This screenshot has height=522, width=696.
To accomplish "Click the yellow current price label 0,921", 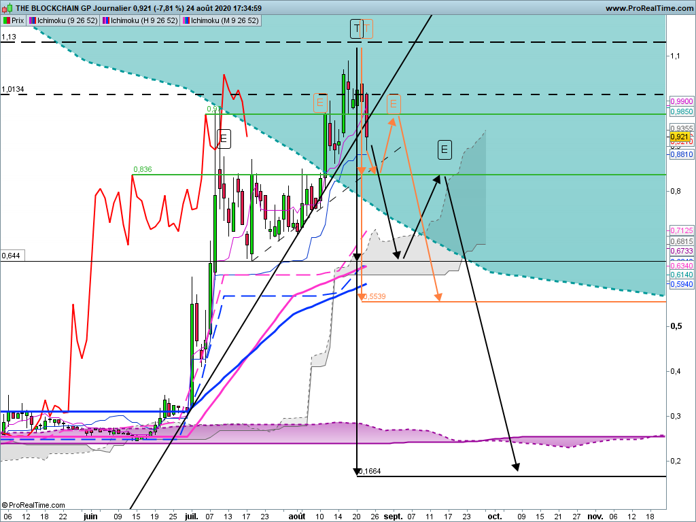I will pyautogui.click(x=680, y=137).
